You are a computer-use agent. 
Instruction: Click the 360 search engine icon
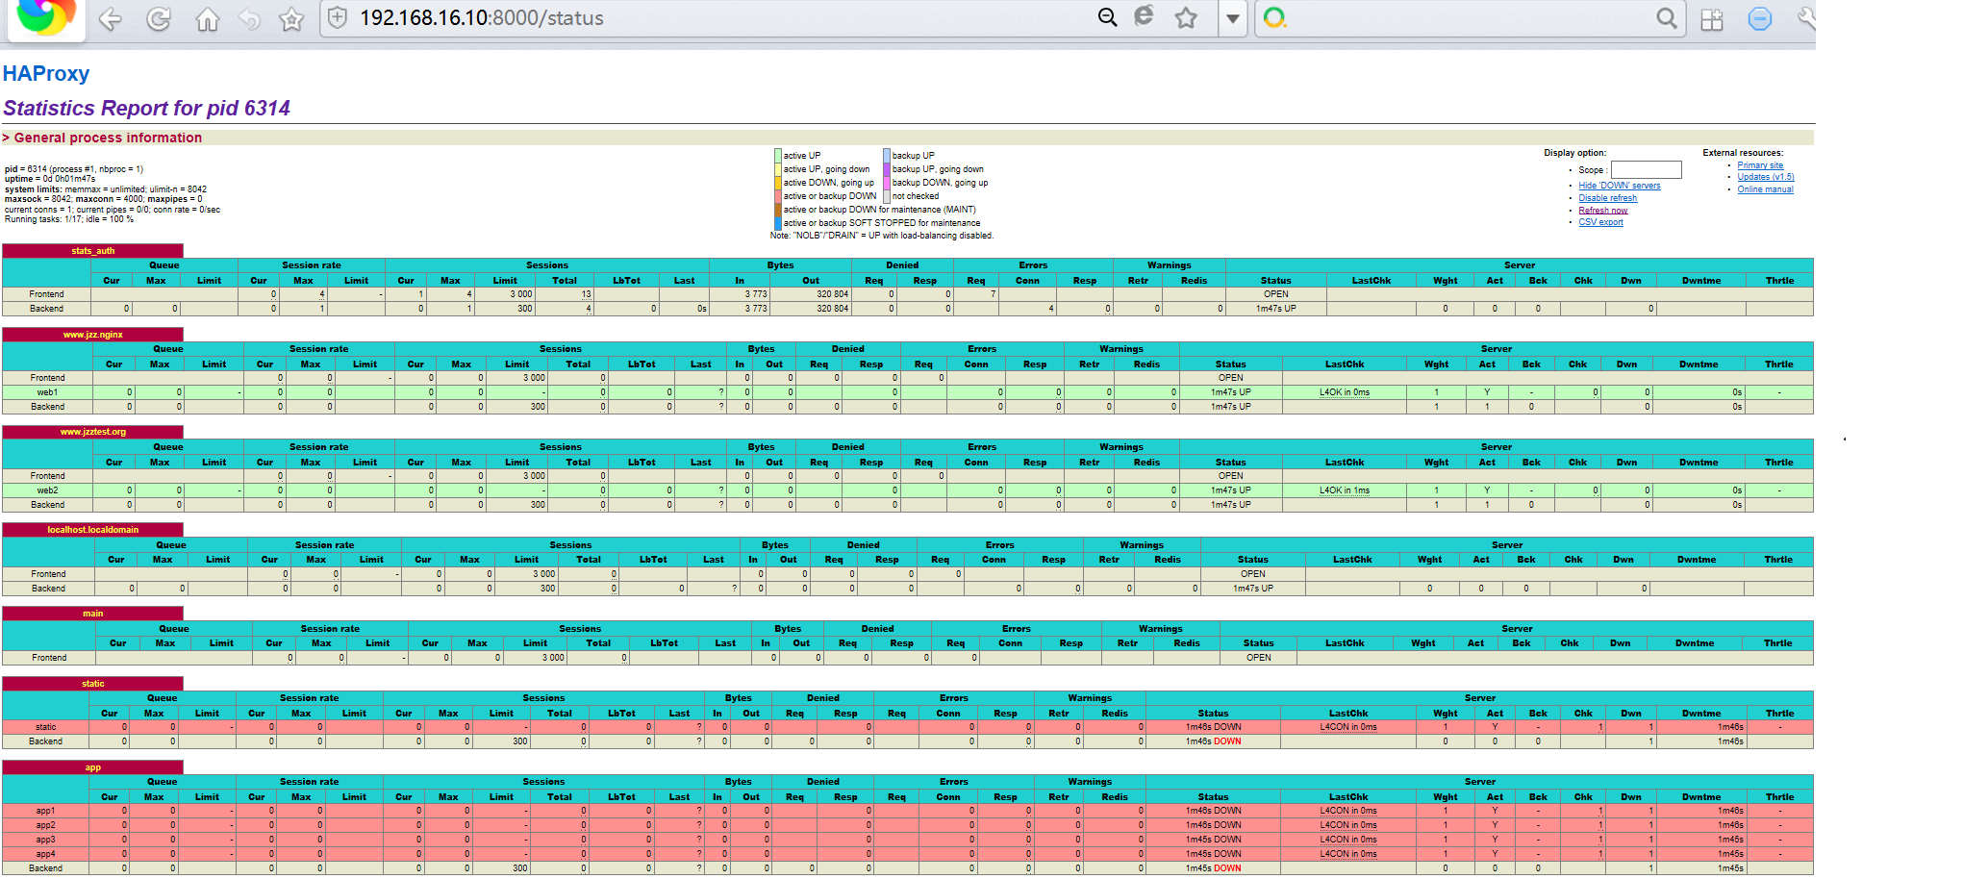pyautogui.click(x=1274, y=17)
